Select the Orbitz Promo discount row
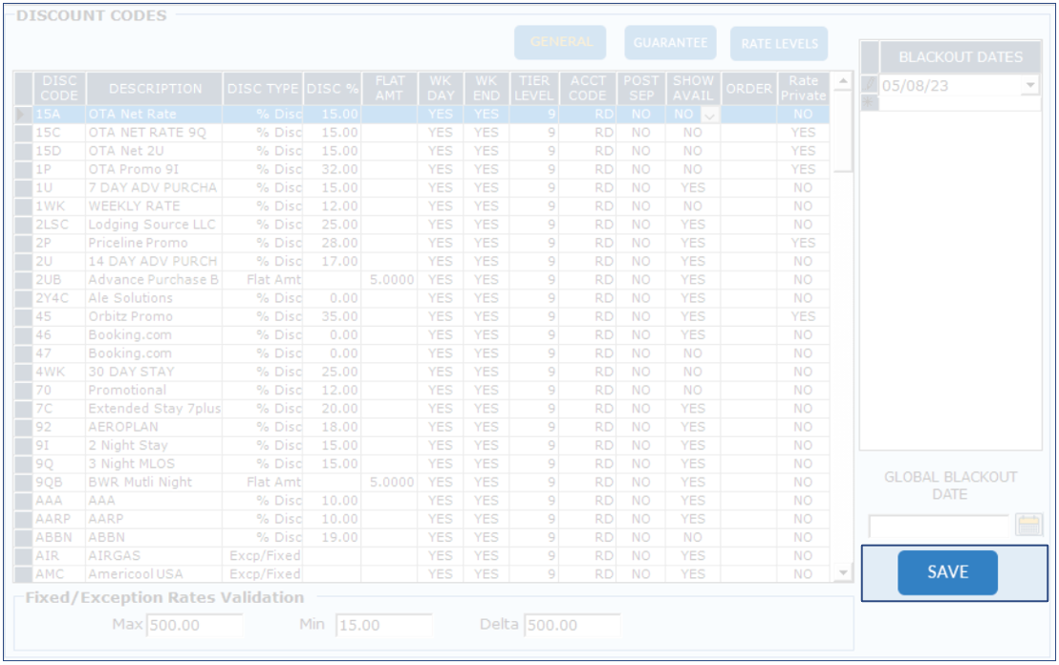 [x=153, y=316]
